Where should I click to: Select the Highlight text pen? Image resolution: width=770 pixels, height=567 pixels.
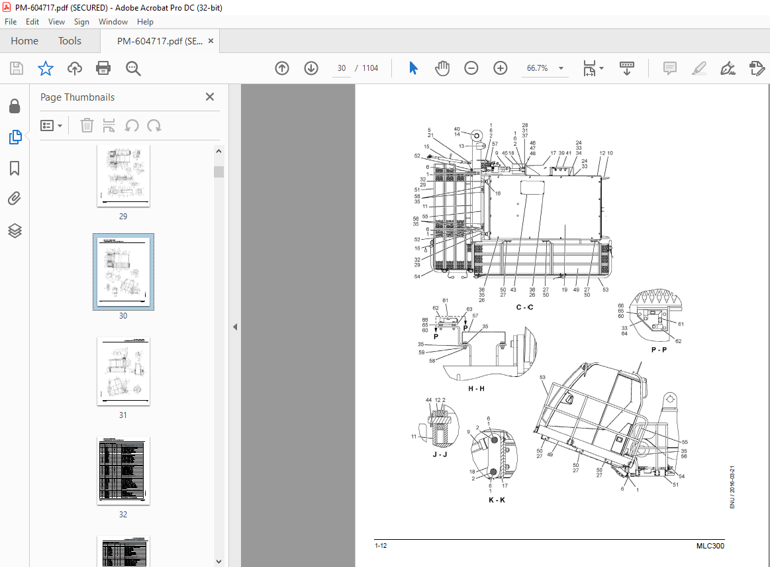(698, 68)
